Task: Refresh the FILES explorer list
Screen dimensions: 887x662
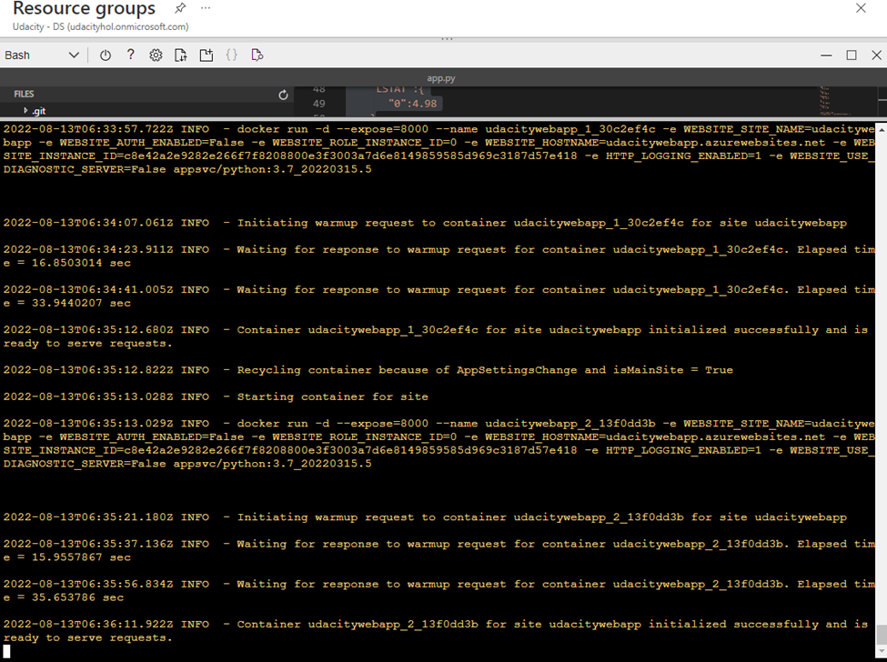Action: (x=284, y=95)
